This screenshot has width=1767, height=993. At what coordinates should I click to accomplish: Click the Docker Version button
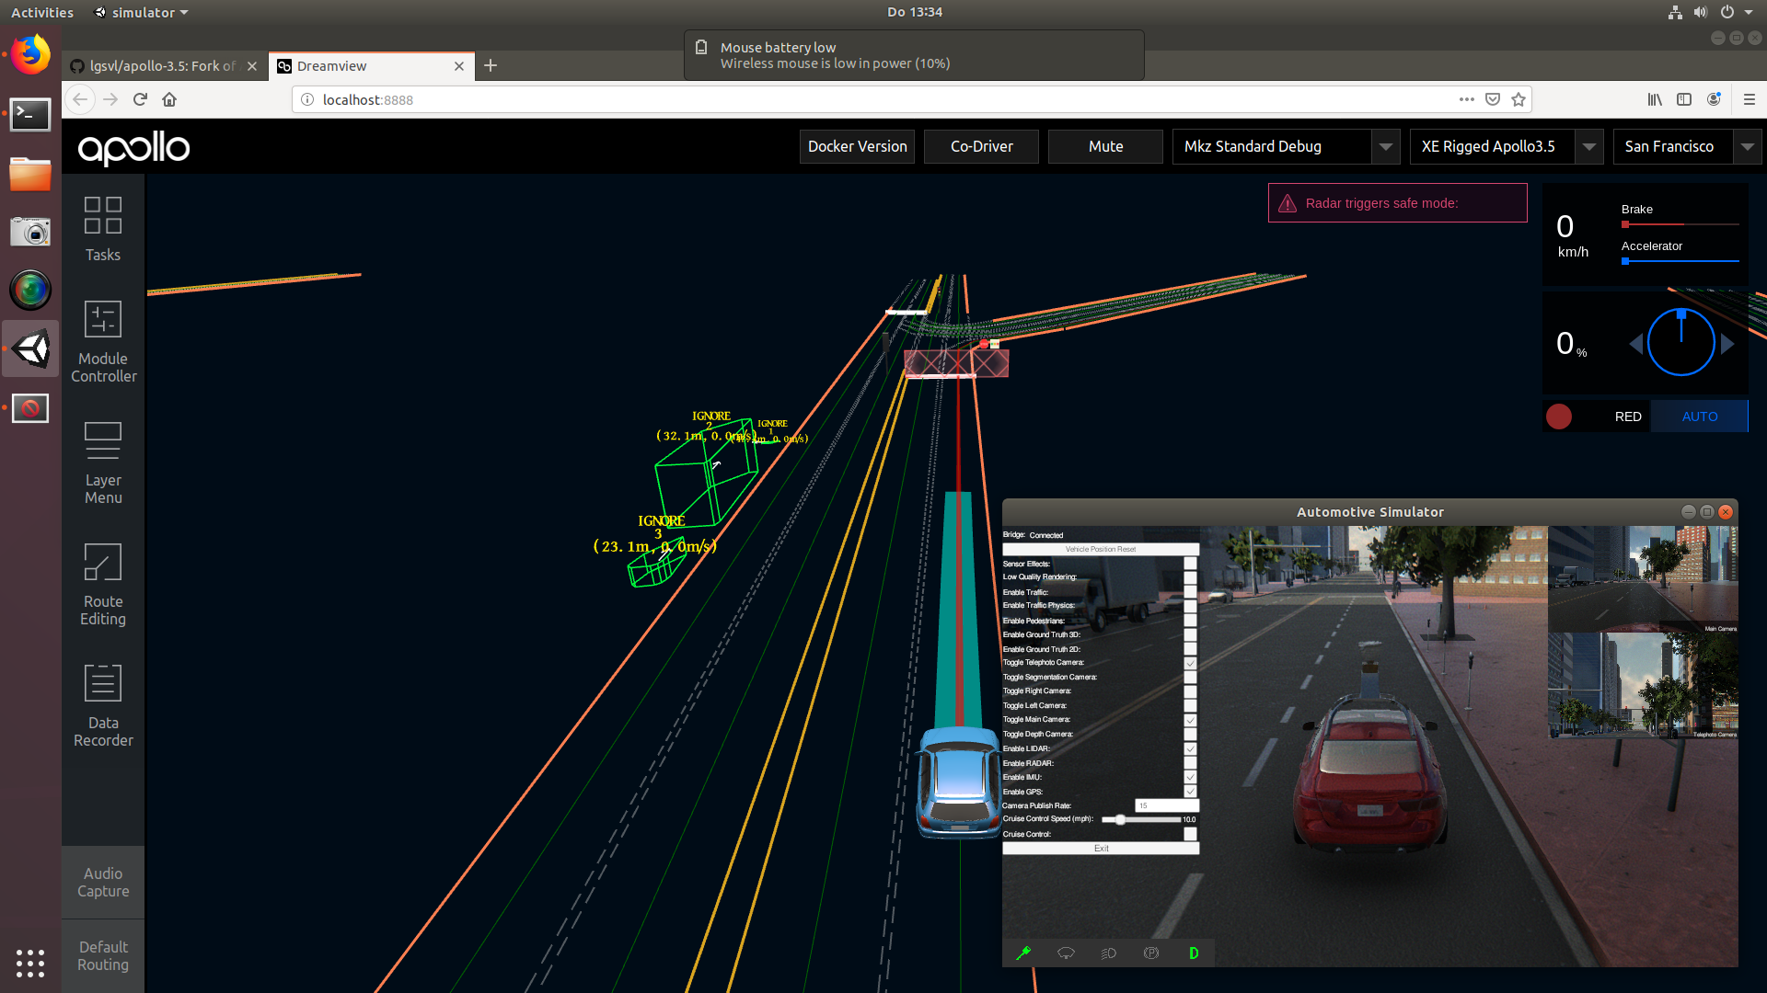[x=857, y=147]
